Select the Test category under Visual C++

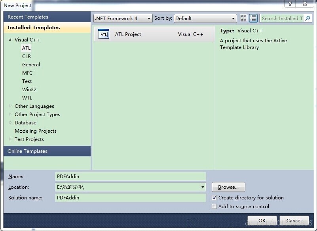click(x=27, y=81)
